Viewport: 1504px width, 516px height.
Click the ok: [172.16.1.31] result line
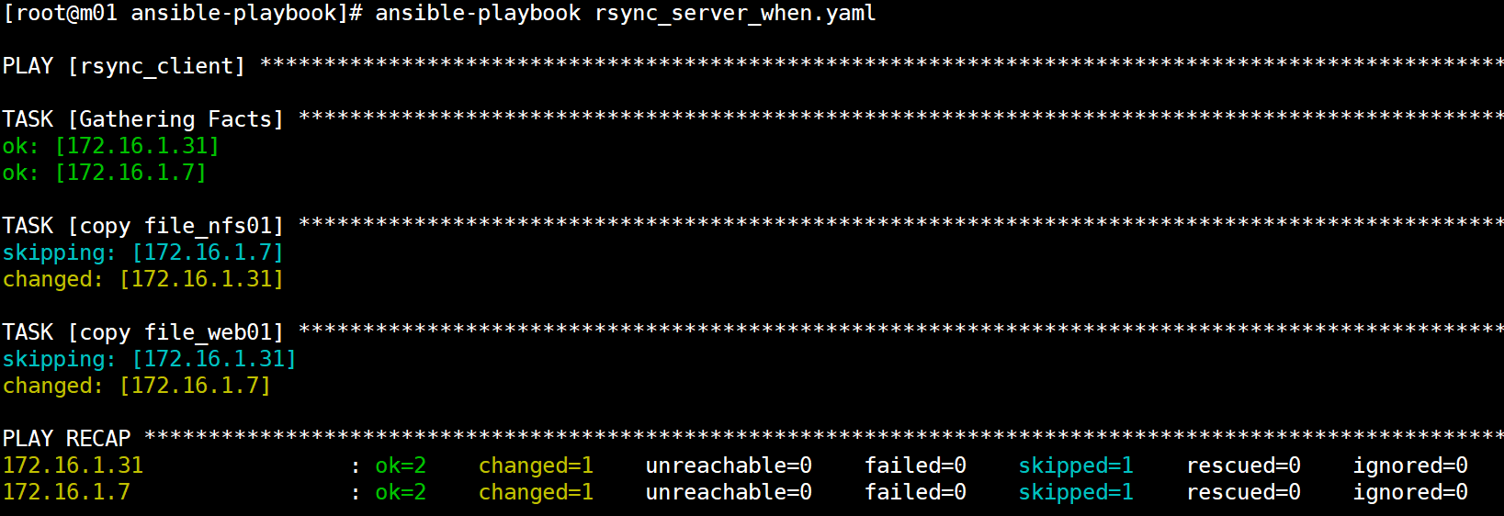tap(111, 146)
